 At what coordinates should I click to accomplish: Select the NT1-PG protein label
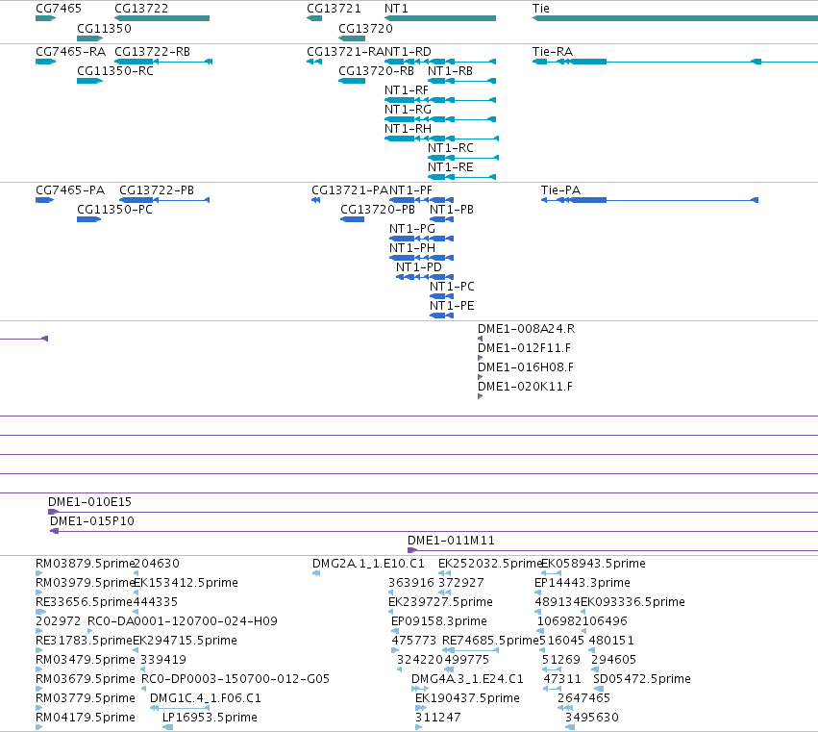[412, 229]
